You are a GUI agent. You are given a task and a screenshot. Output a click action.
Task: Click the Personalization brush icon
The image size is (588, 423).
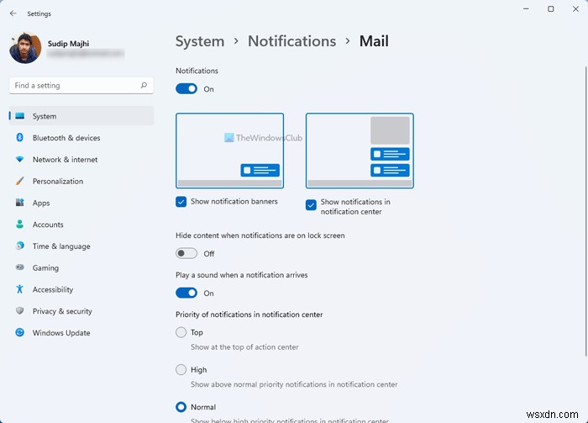coord(20,181)
